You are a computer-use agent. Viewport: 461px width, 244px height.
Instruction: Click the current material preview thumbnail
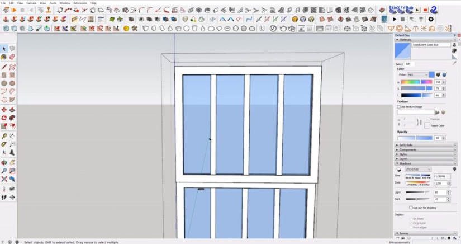(x=402, y=51)
